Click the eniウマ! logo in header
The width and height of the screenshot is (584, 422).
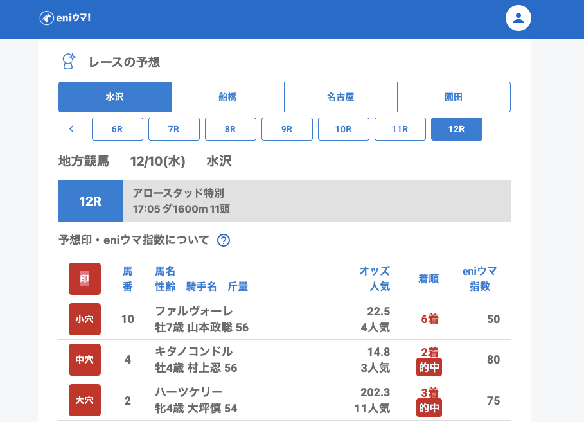pyautogui.click(x=65, y=18)
